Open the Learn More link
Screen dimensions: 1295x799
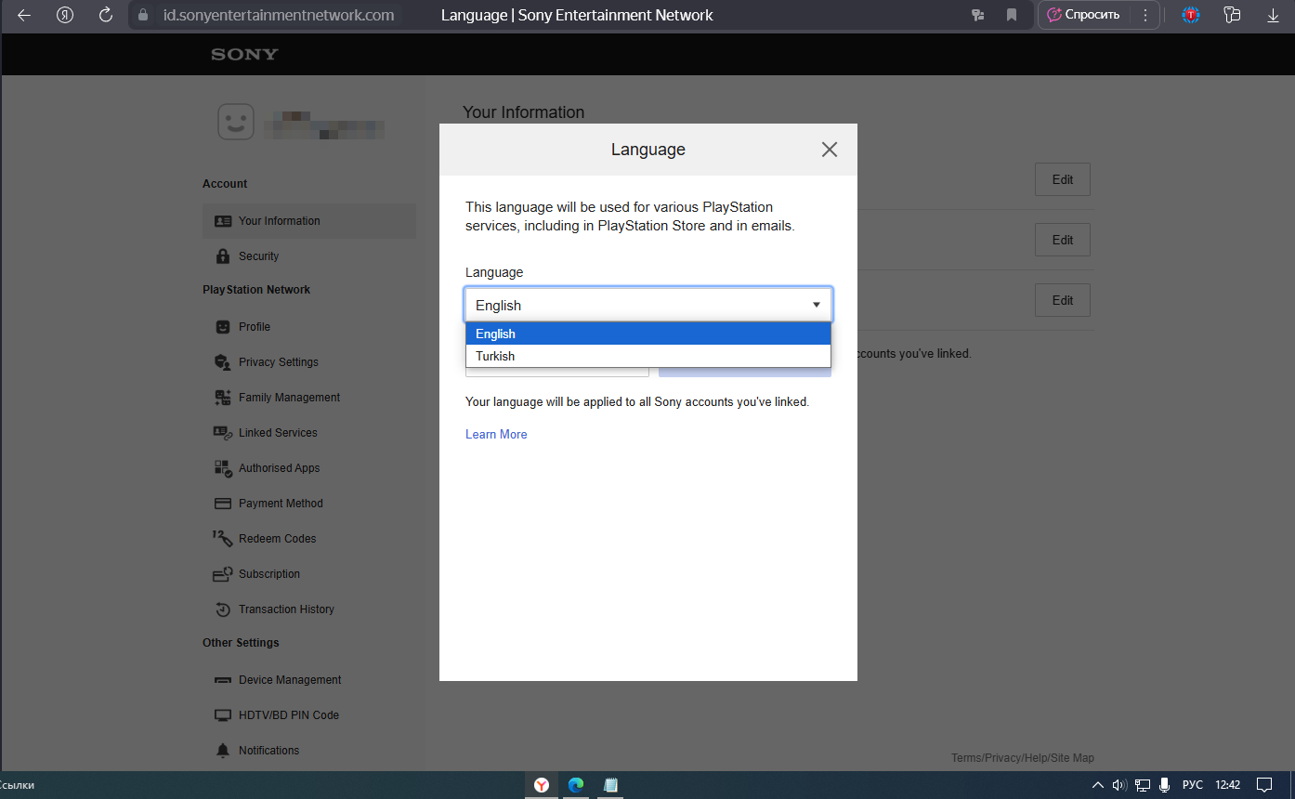point(496,434)
